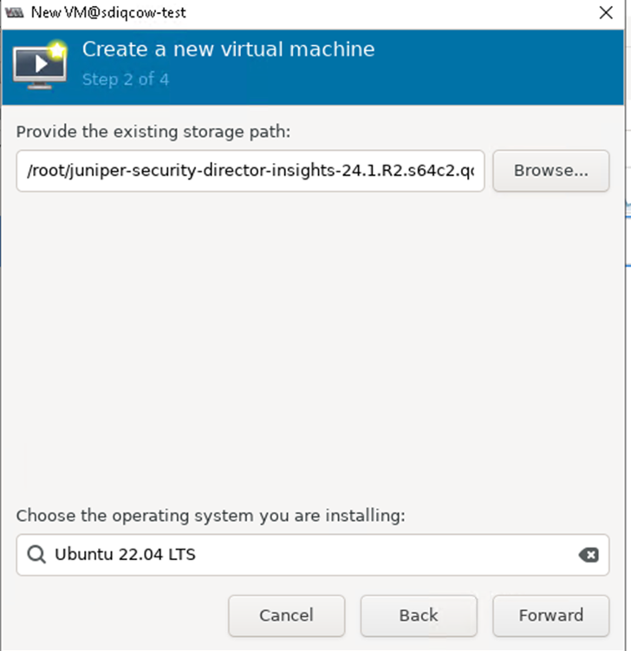Close the New VM window

606,12
